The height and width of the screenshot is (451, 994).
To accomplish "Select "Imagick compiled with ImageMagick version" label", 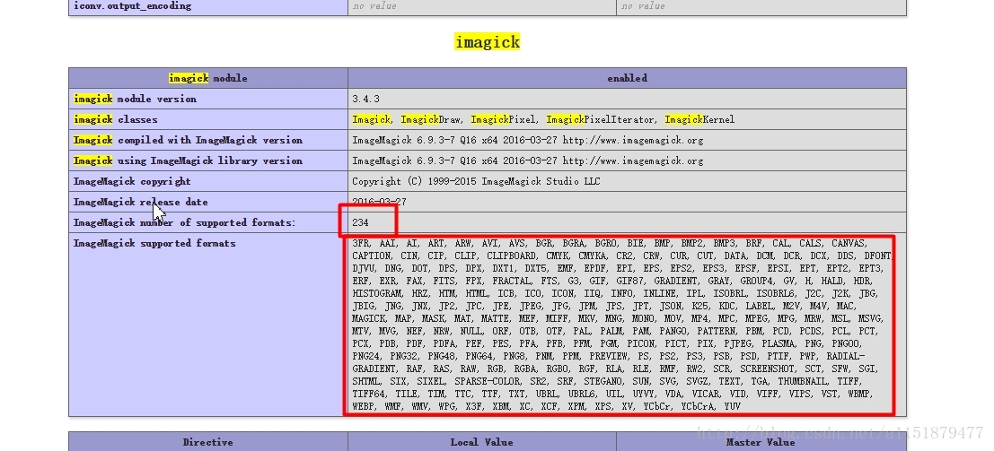I will [188, 140].
